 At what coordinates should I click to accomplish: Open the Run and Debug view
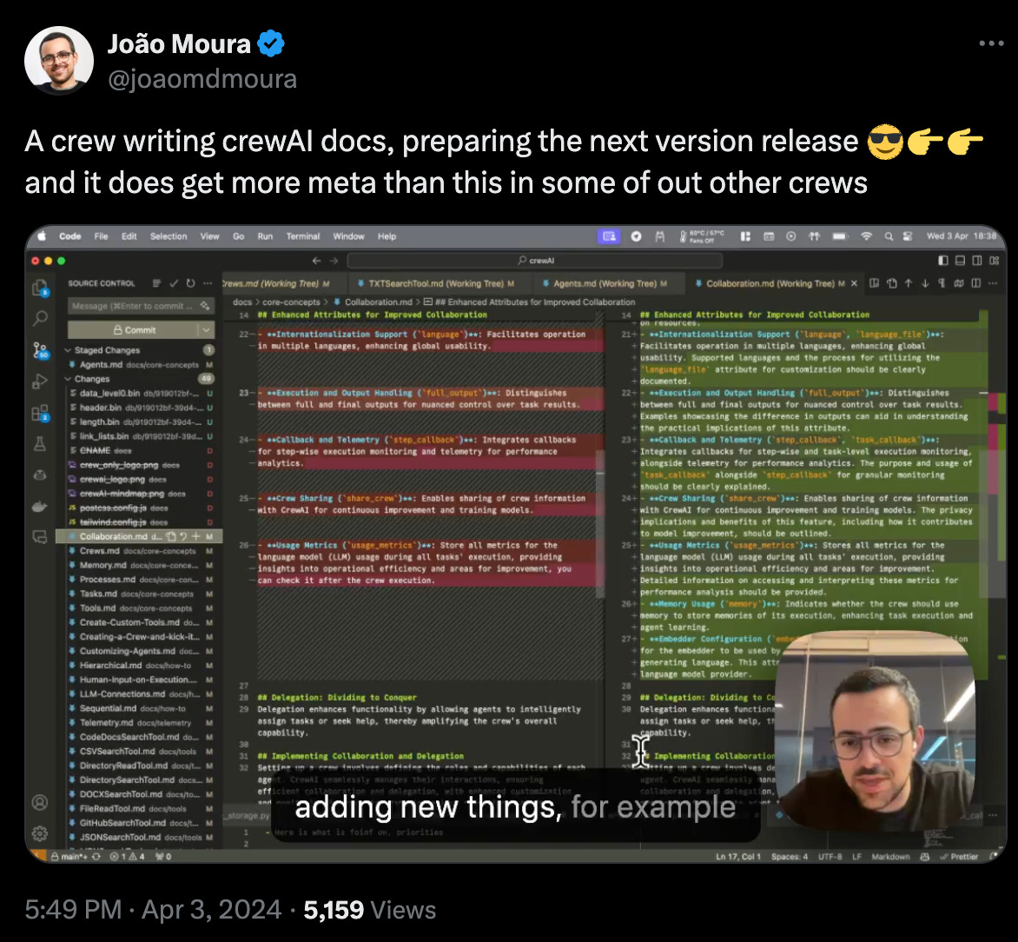pyautogui.click(x=40, y=381)
